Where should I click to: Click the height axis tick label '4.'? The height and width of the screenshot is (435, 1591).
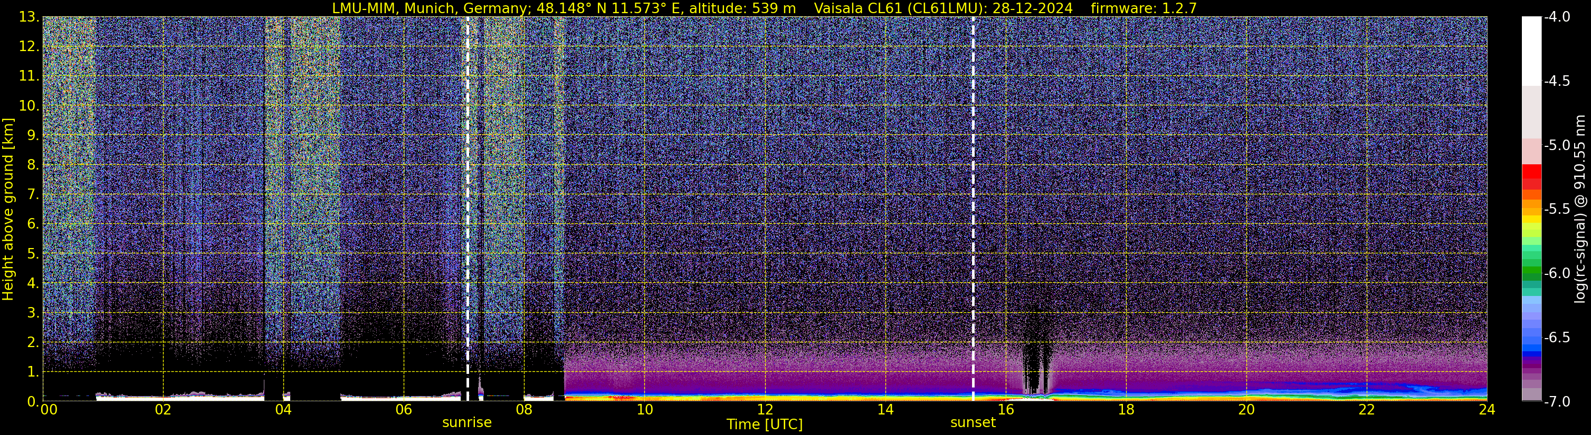point(33,283)
